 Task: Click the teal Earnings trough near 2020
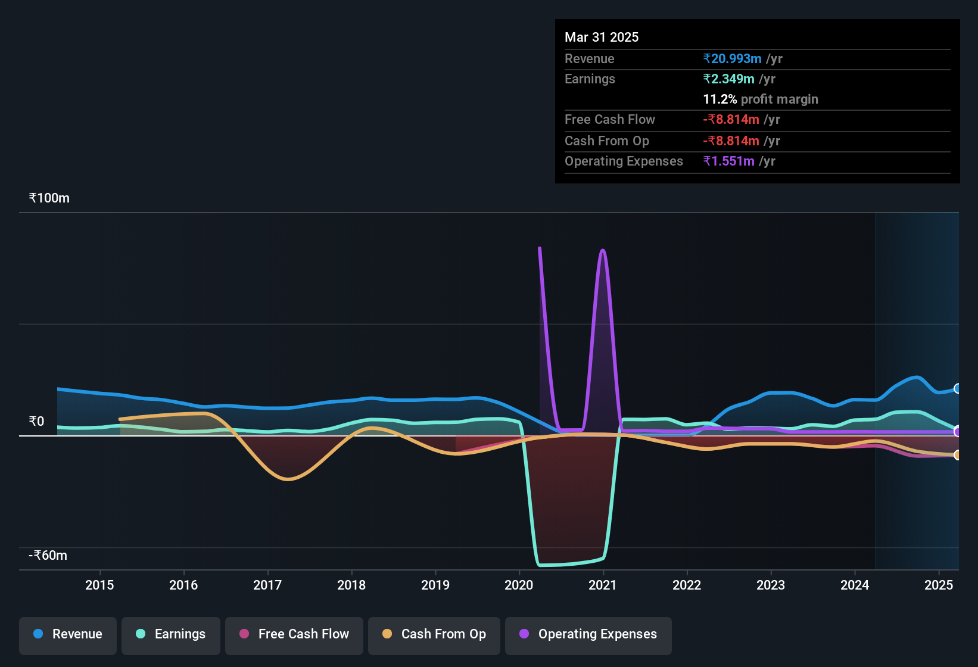tap(541, 564)
